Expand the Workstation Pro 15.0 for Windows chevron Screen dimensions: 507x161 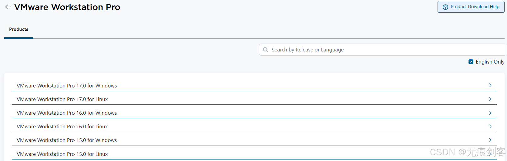490,140
